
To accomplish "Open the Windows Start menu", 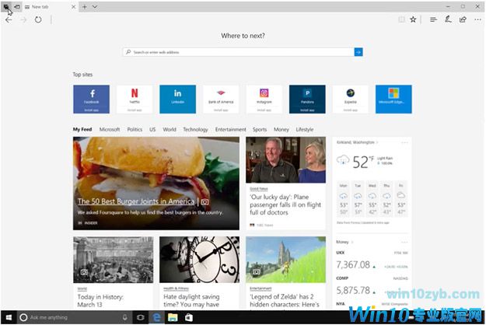I will click(9, 317).
